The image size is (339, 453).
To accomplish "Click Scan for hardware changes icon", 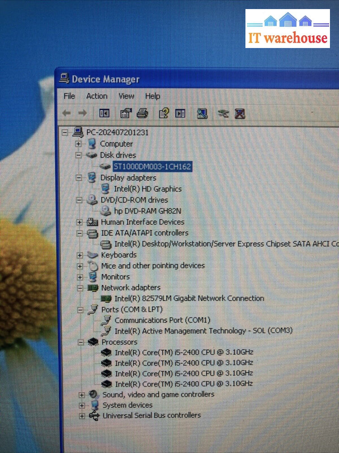I will pyautogui.click(x=202, y=114).
